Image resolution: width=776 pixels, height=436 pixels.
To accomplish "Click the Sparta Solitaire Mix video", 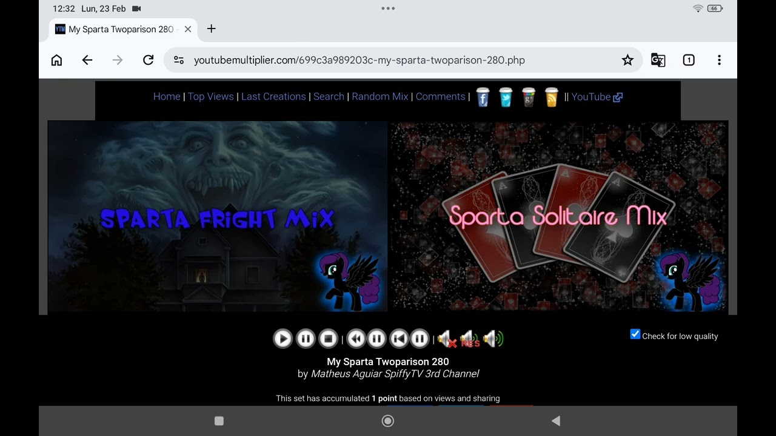I will pyautogui.click(x=558, y=216).
